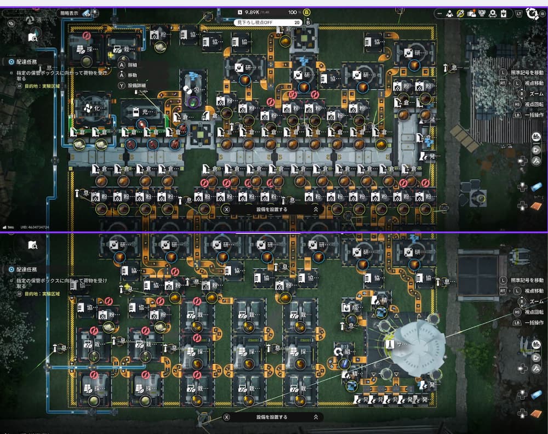The image size is (548, 434).
Task: Click 目的地：実験区域 text in bottom screenshot
Action: point(42,294)
